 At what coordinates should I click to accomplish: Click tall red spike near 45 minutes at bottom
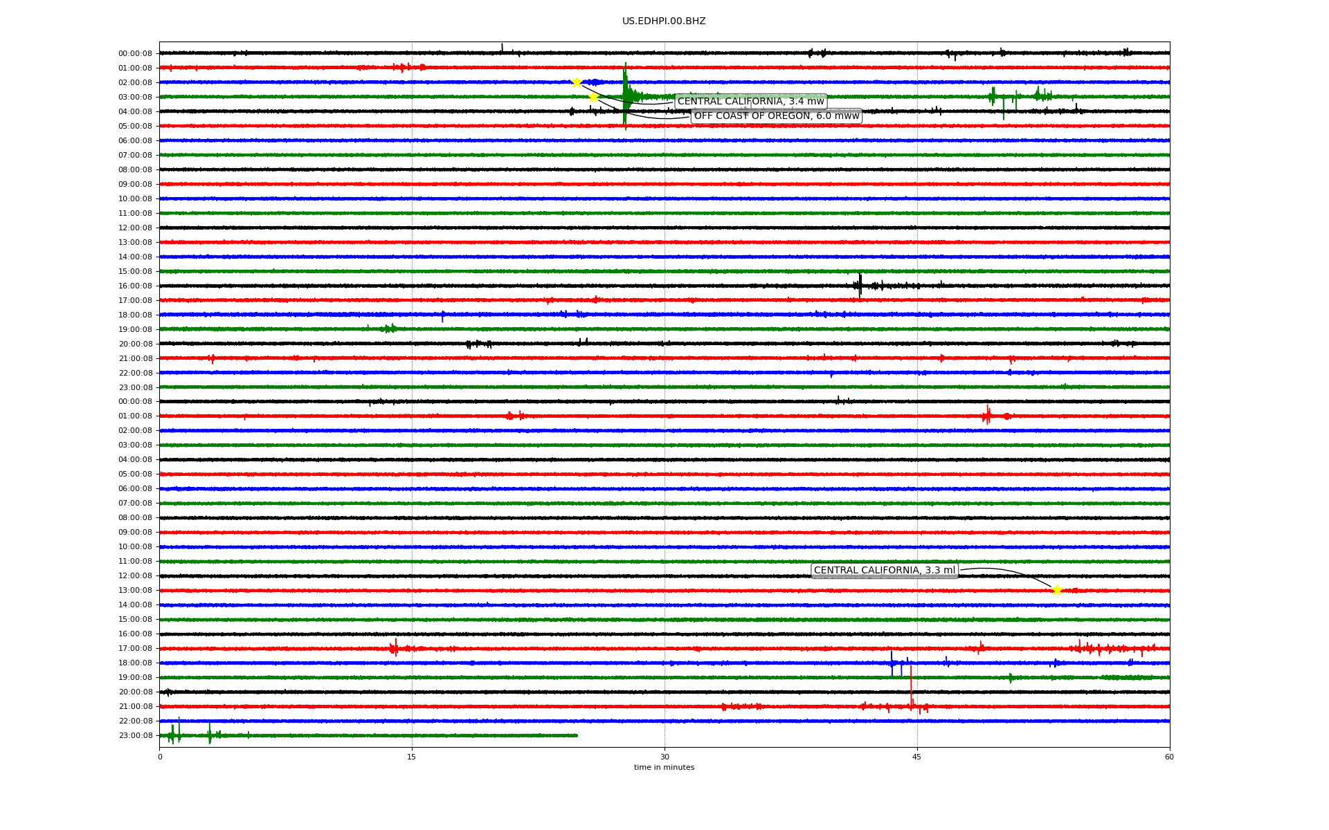click(911, 685)
